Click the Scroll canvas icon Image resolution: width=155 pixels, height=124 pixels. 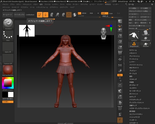tap(120, 30)
